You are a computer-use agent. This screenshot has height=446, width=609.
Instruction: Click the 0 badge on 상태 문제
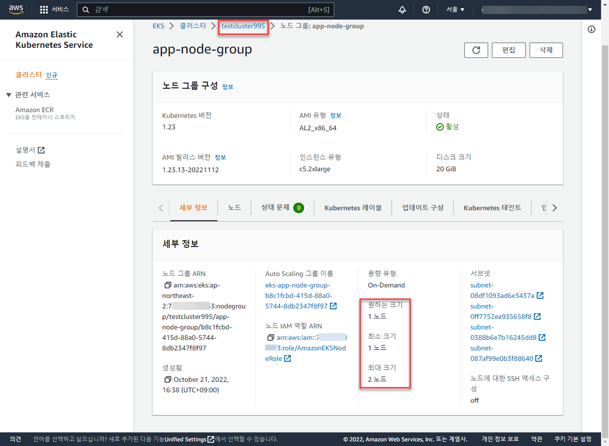click(299, 208)
